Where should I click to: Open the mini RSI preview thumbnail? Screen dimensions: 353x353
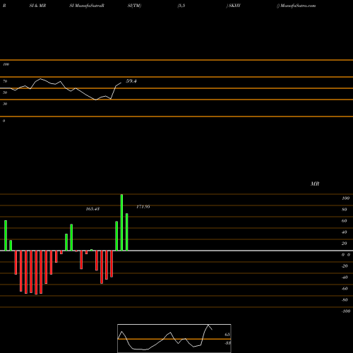click(x=174, y=338)
